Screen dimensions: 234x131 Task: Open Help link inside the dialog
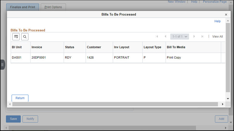point(217,21)
